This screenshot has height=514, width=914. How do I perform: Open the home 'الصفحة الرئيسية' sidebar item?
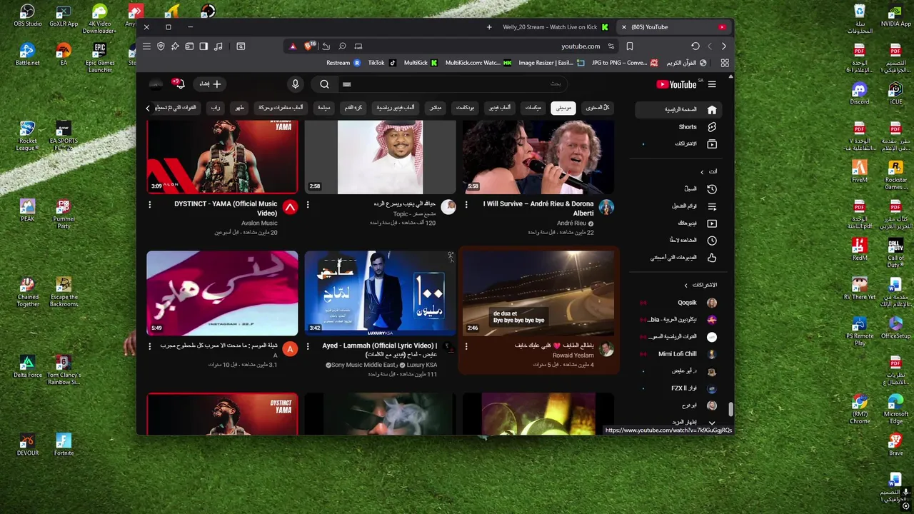677,110
